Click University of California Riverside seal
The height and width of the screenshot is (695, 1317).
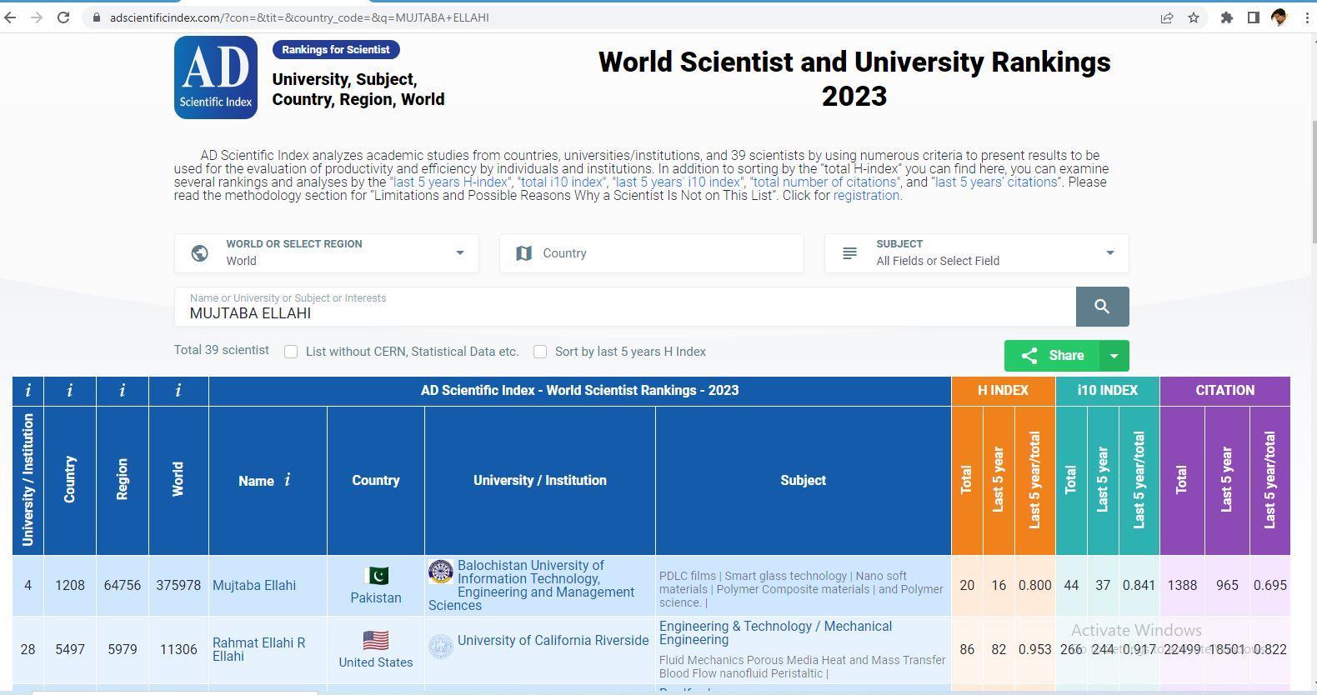441,647
